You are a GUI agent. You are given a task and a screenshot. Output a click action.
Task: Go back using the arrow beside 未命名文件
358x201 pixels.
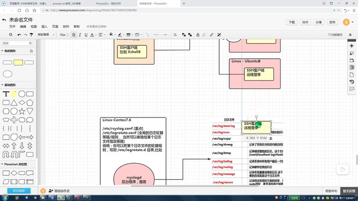click(x=4, y=20)
